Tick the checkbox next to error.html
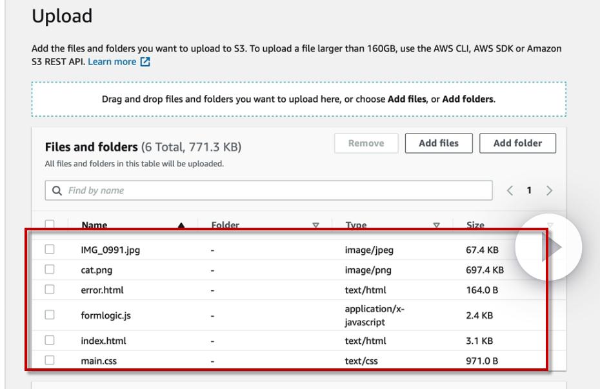Screen dimensions: 600x389 pyautogui.click(x=50, y=290)
